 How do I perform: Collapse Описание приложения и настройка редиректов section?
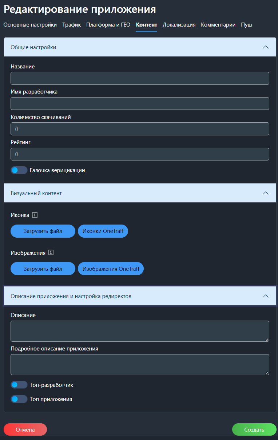pos(266,296)
